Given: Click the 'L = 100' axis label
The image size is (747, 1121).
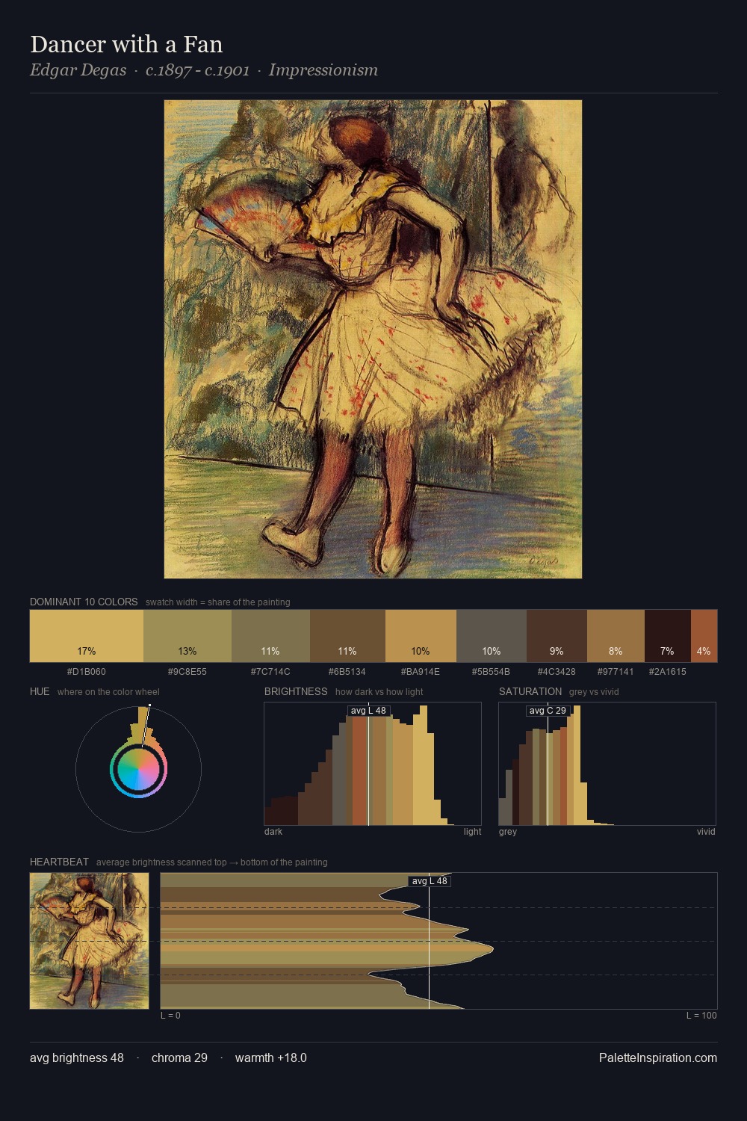Looking at the screenshot, I should click(701, 1016).
